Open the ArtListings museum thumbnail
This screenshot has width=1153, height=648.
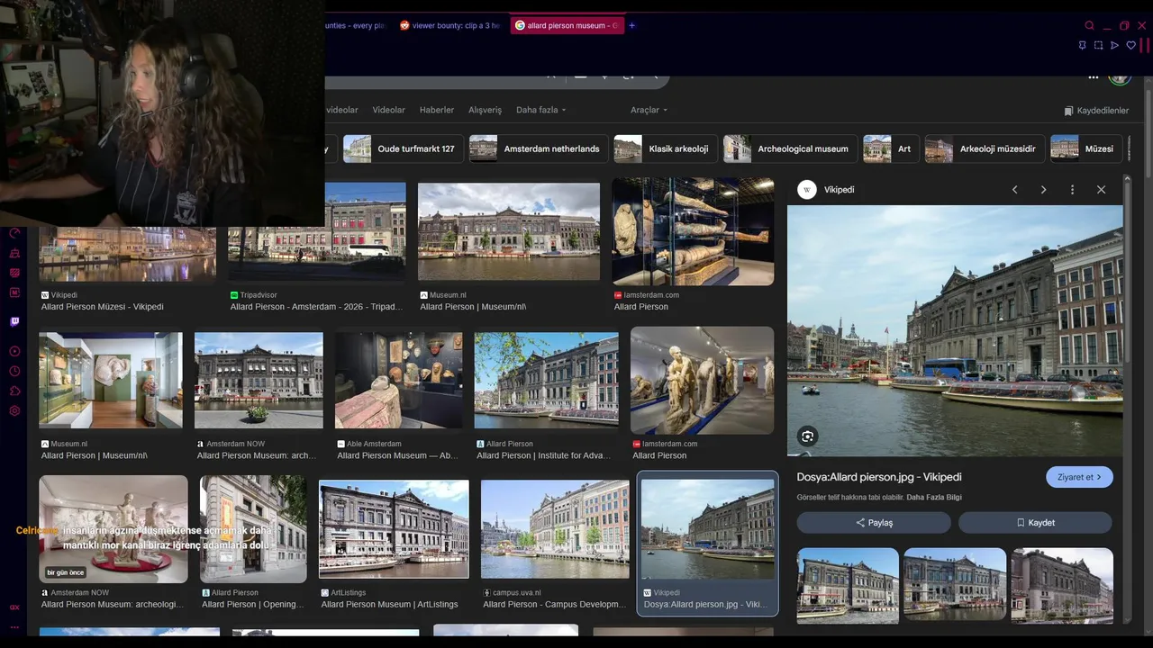click(394, 529)
